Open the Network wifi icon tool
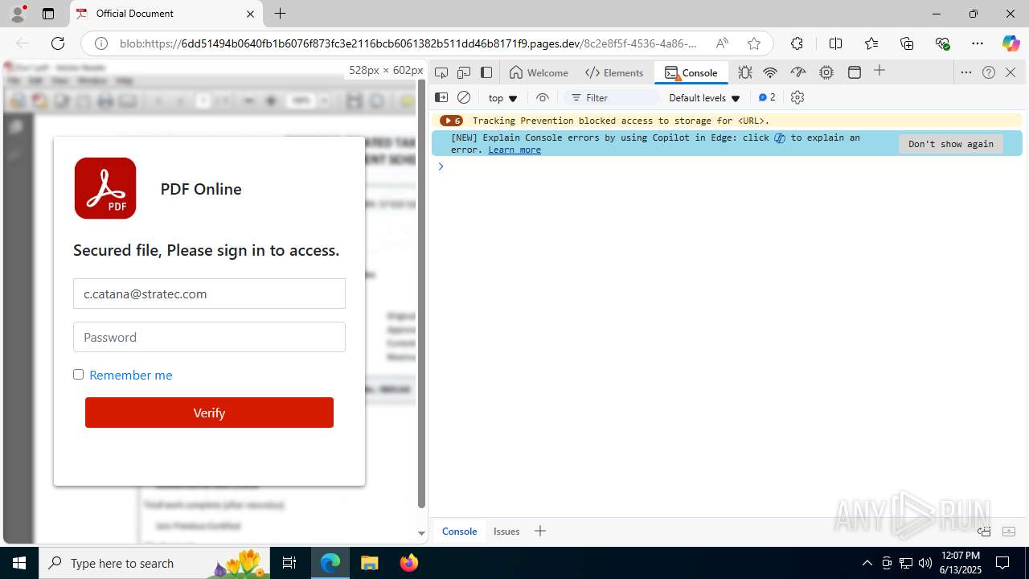1029x579 pixels. [x=770, y=72]
